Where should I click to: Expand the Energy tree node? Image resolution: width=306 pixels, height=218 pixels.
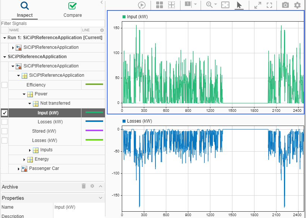pyautogui.click(x=24, y=159)
